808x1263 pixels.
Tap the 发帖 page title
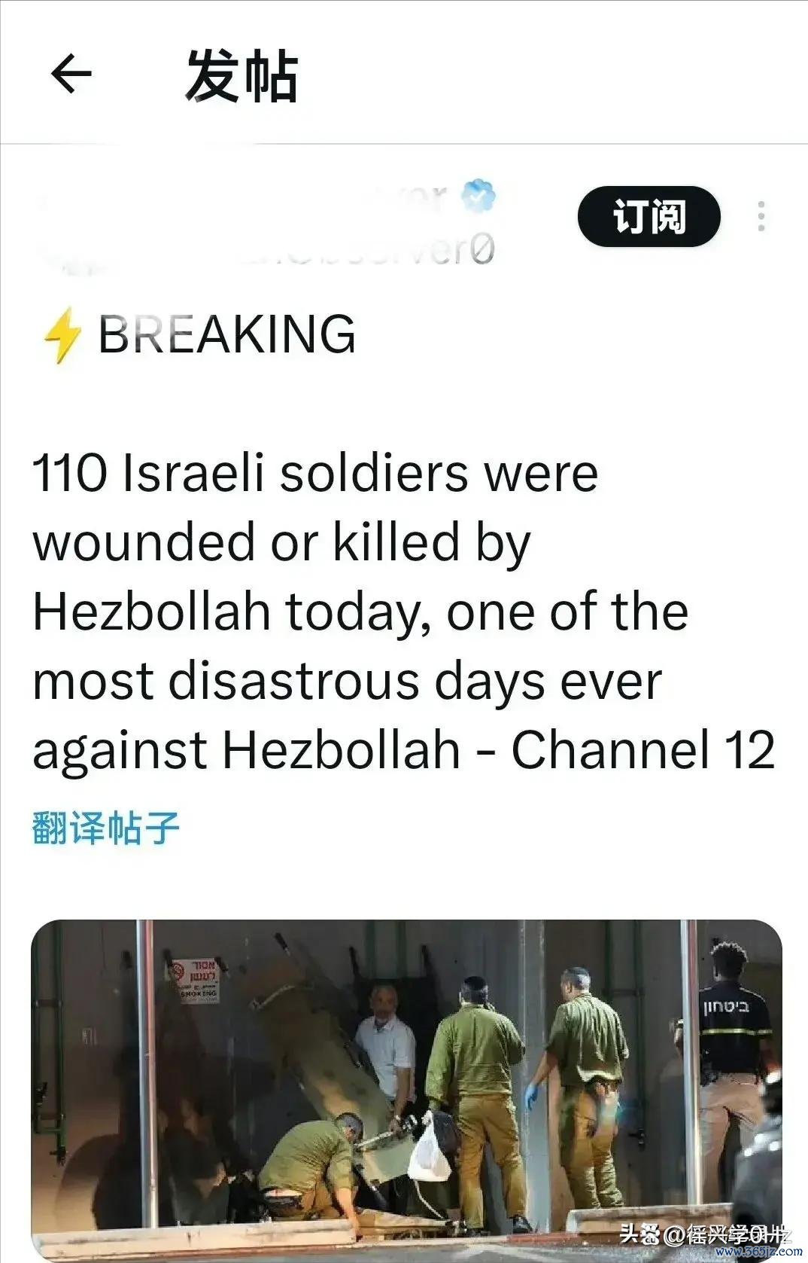point(241,75)
